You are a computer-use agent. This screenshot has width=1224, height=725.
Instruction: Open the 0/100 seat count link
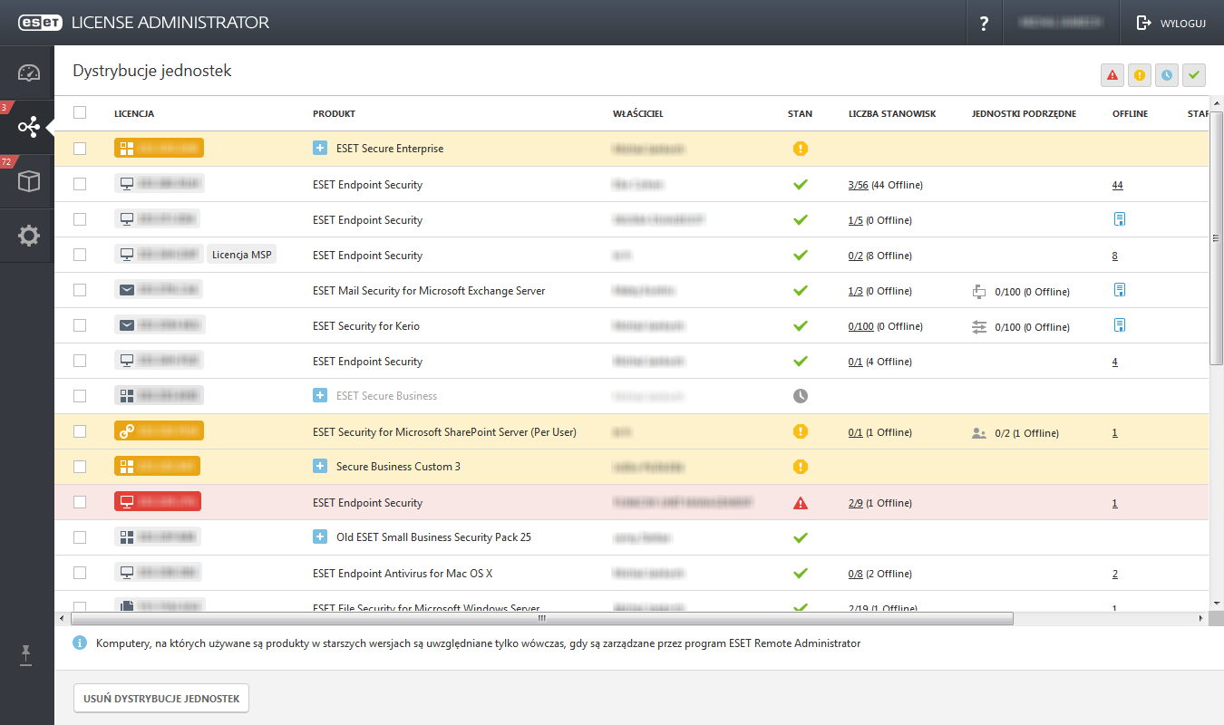(x=860, y=326)
